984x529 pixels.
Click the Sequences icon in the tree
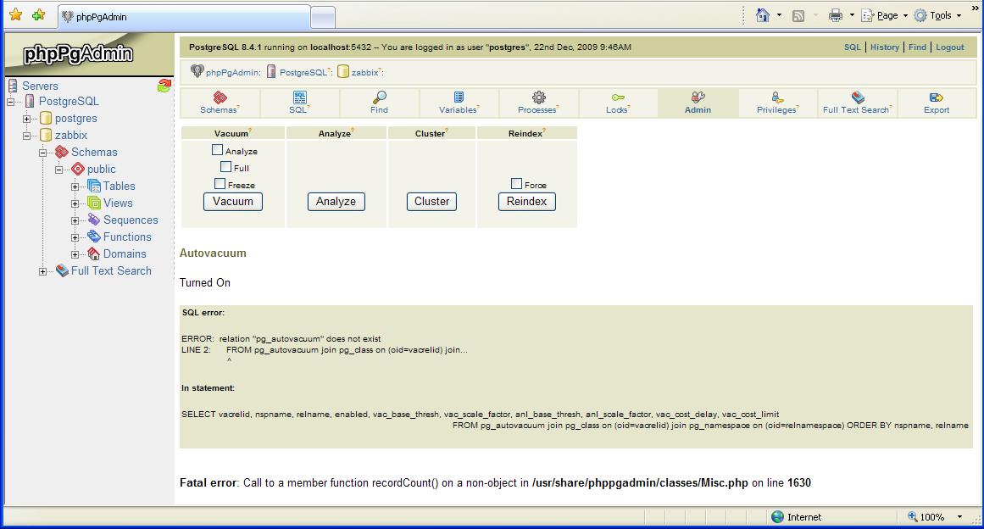tap(94, 220)
